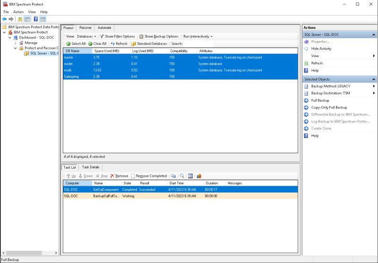Expand the Manage tree node

click(16, 43)
